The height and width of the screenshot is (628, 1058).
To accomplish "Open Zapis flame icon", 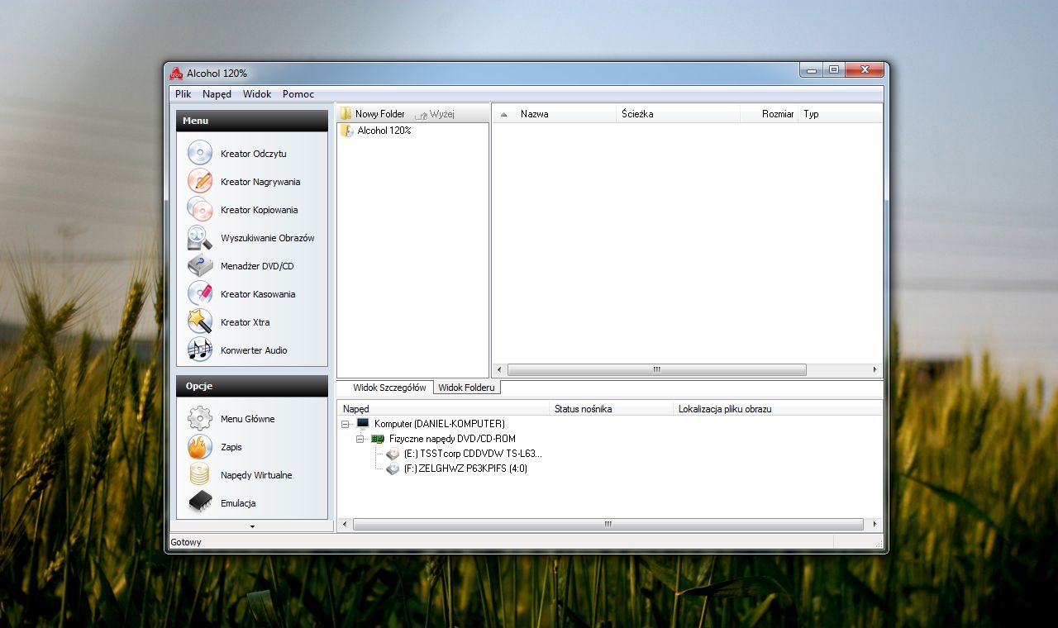I will [x=200, y=447].
